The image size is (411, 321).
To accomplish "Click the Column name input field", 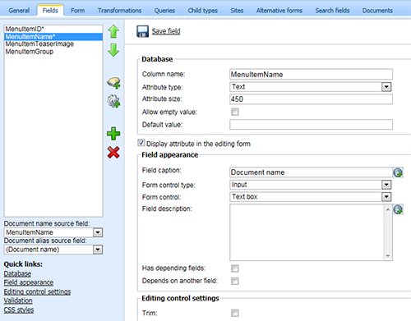I will pos(311,75).
